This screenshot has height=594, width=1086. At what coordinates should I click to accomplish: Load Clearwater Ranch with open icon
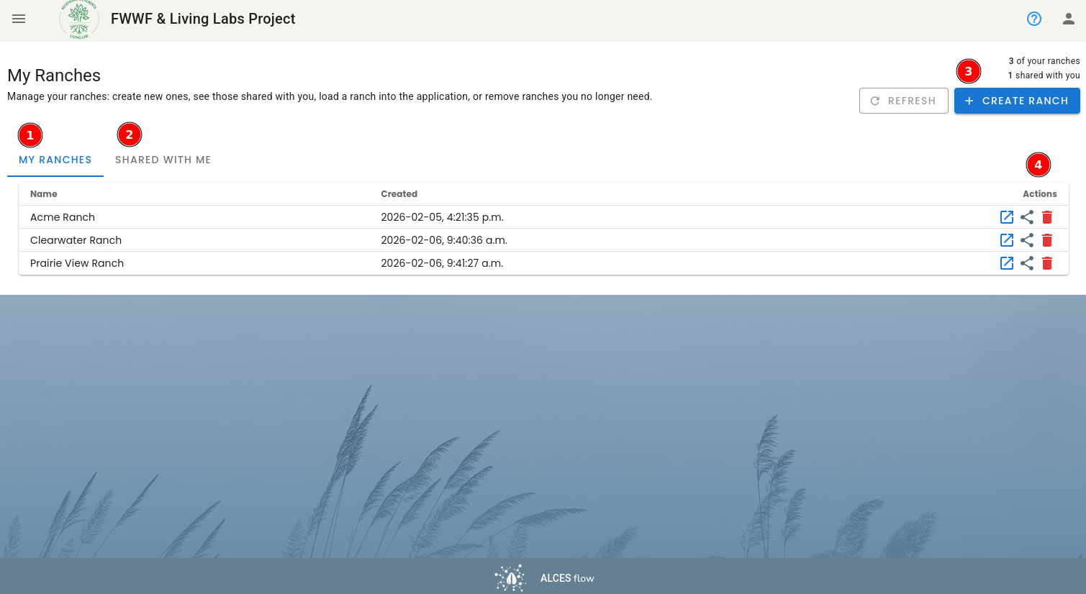[1007, 240]
